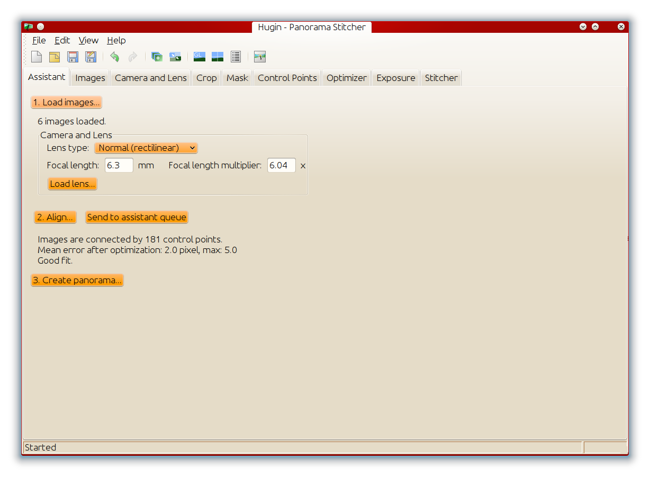The width and height of the screenshot is (650, 477).
Task: Click the Load lens button
Action: tap(73, 184)
